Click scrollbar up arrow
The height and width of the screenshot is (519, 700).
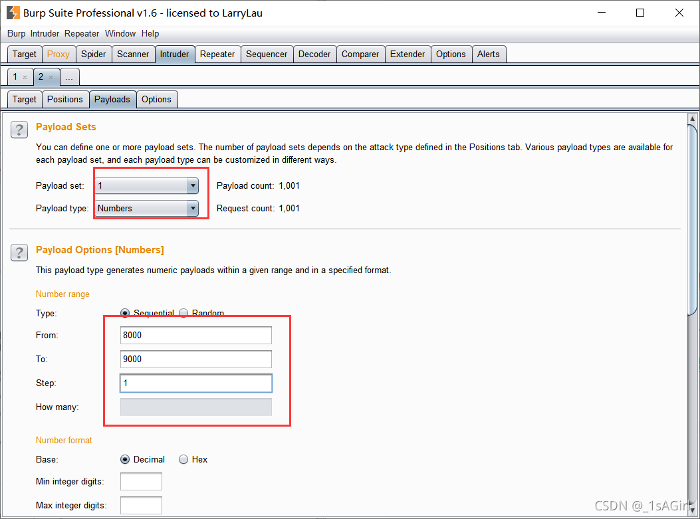[x=693, y=119]
